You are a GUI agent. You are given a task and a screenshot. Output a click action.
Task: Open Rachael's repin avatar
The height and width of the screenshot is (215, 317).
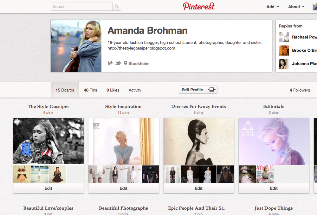click(284, 37)
